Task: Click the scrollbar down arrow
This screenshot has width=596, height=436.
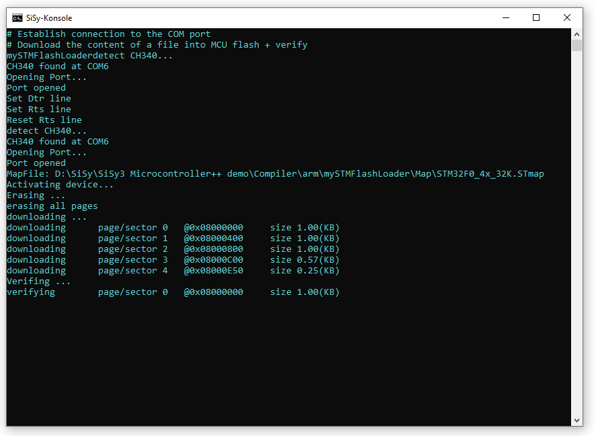Action: [577, 420]
